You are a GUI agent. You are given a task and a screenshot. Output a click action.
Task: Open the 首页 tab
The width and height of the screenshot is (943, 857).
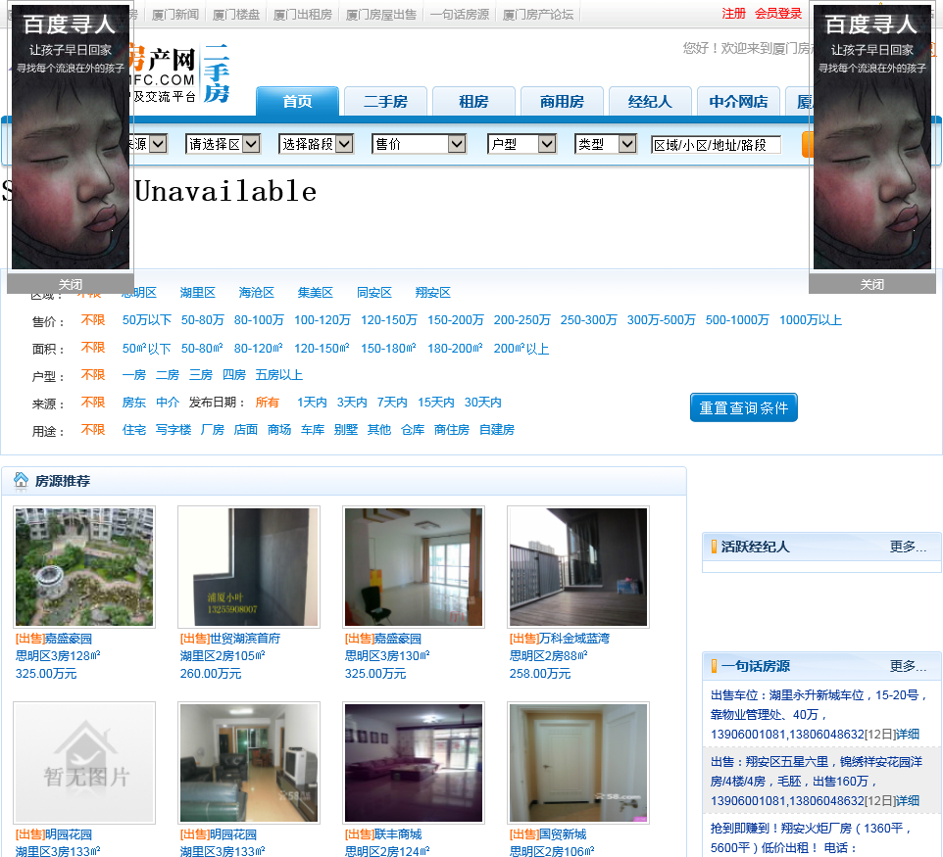coord(297,101)
